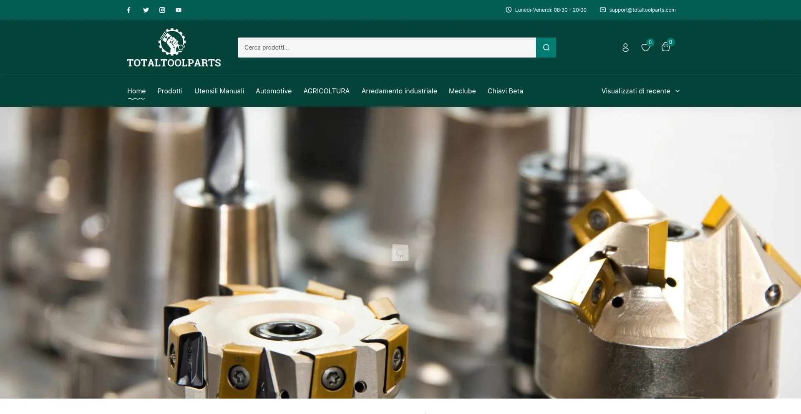Click the TotalToolParts logo
This screenshot has height=414, width=801.
174,48
